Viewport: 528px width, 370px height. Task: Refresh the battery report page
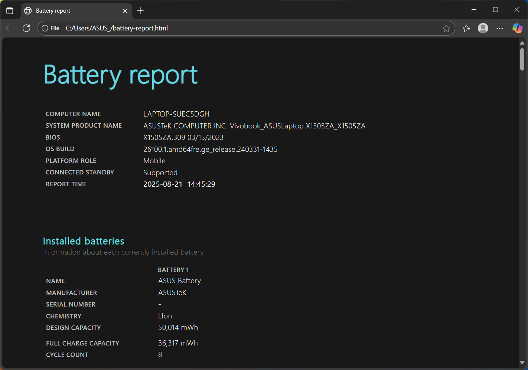[26, 28]
